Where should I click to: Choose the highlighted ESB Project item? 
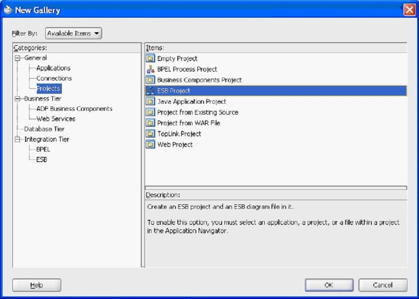[x=276, y=91]
